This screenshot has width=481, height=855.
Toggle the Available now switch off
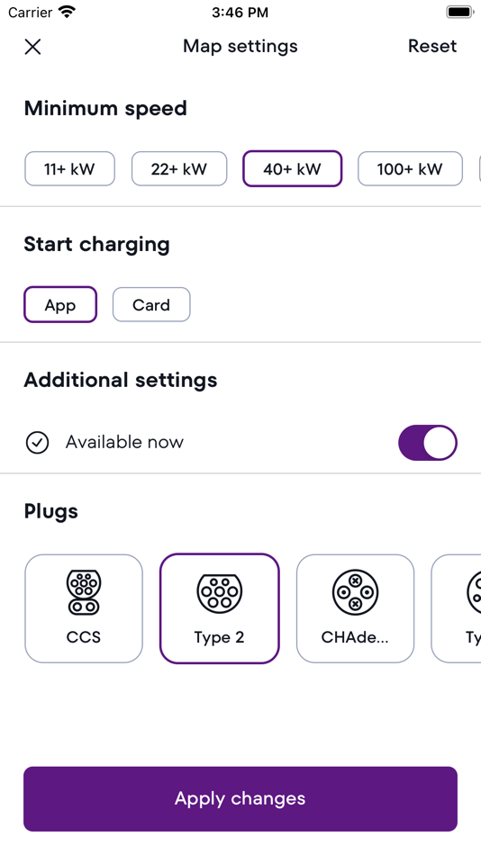[x=428, y=443]
